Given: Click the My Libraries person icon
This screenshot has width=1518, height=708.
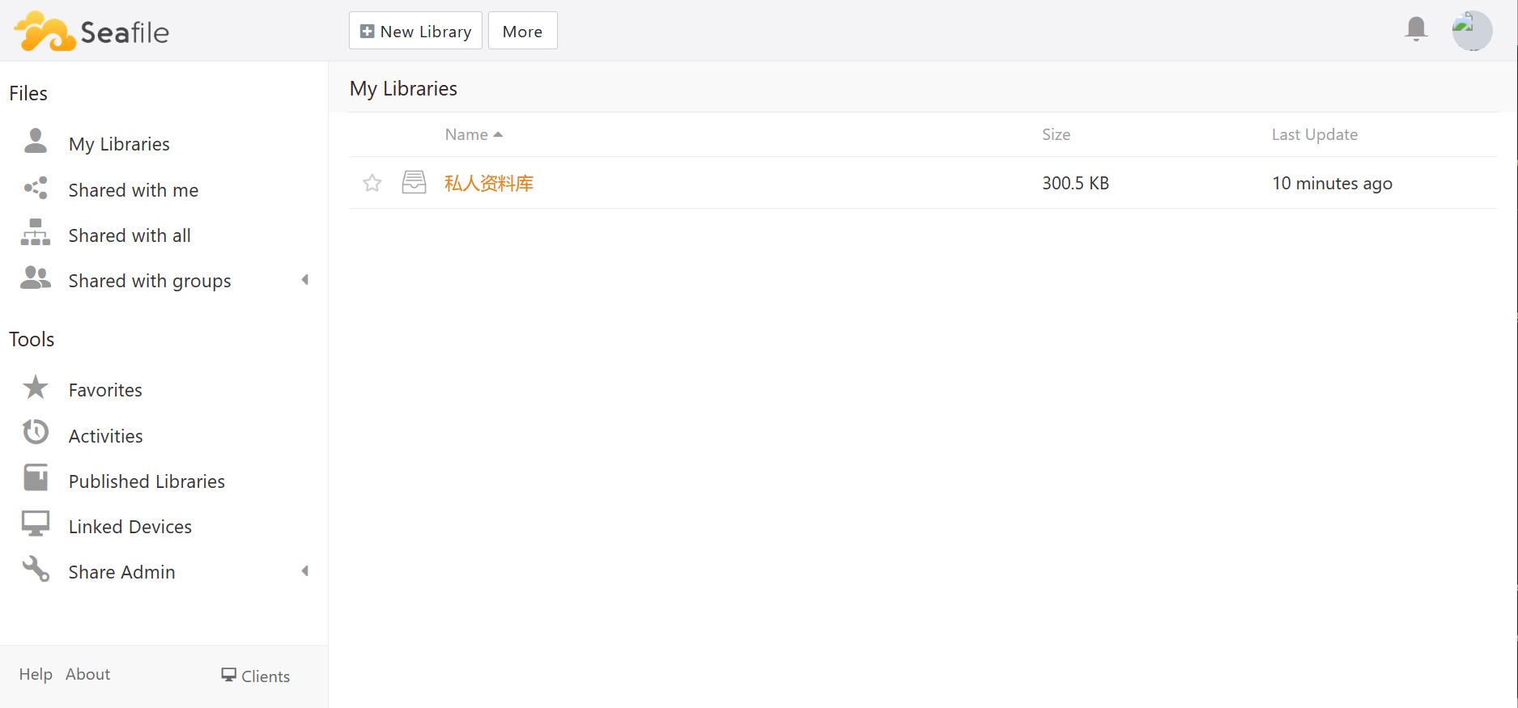Looking at the screenshot, I should (36, 141).
